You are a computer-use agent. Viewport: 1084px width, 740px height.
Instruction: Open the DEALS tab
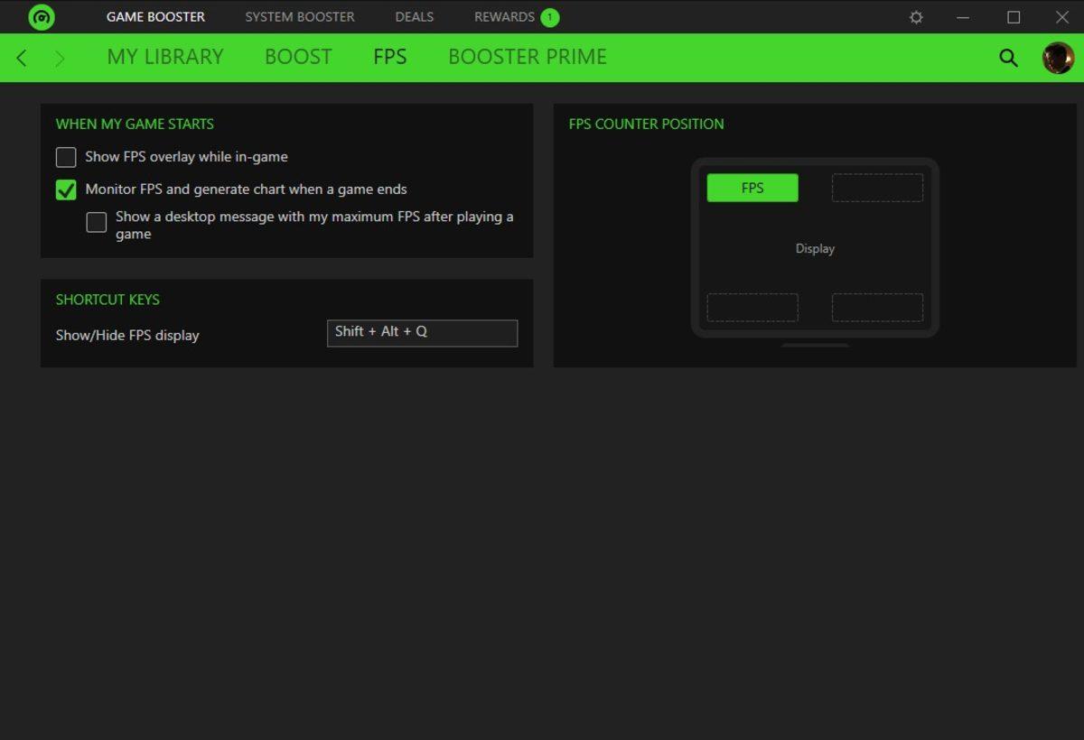414,16
